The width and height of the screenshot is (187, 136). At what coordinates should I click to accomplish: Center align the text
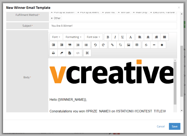(148, 37)
